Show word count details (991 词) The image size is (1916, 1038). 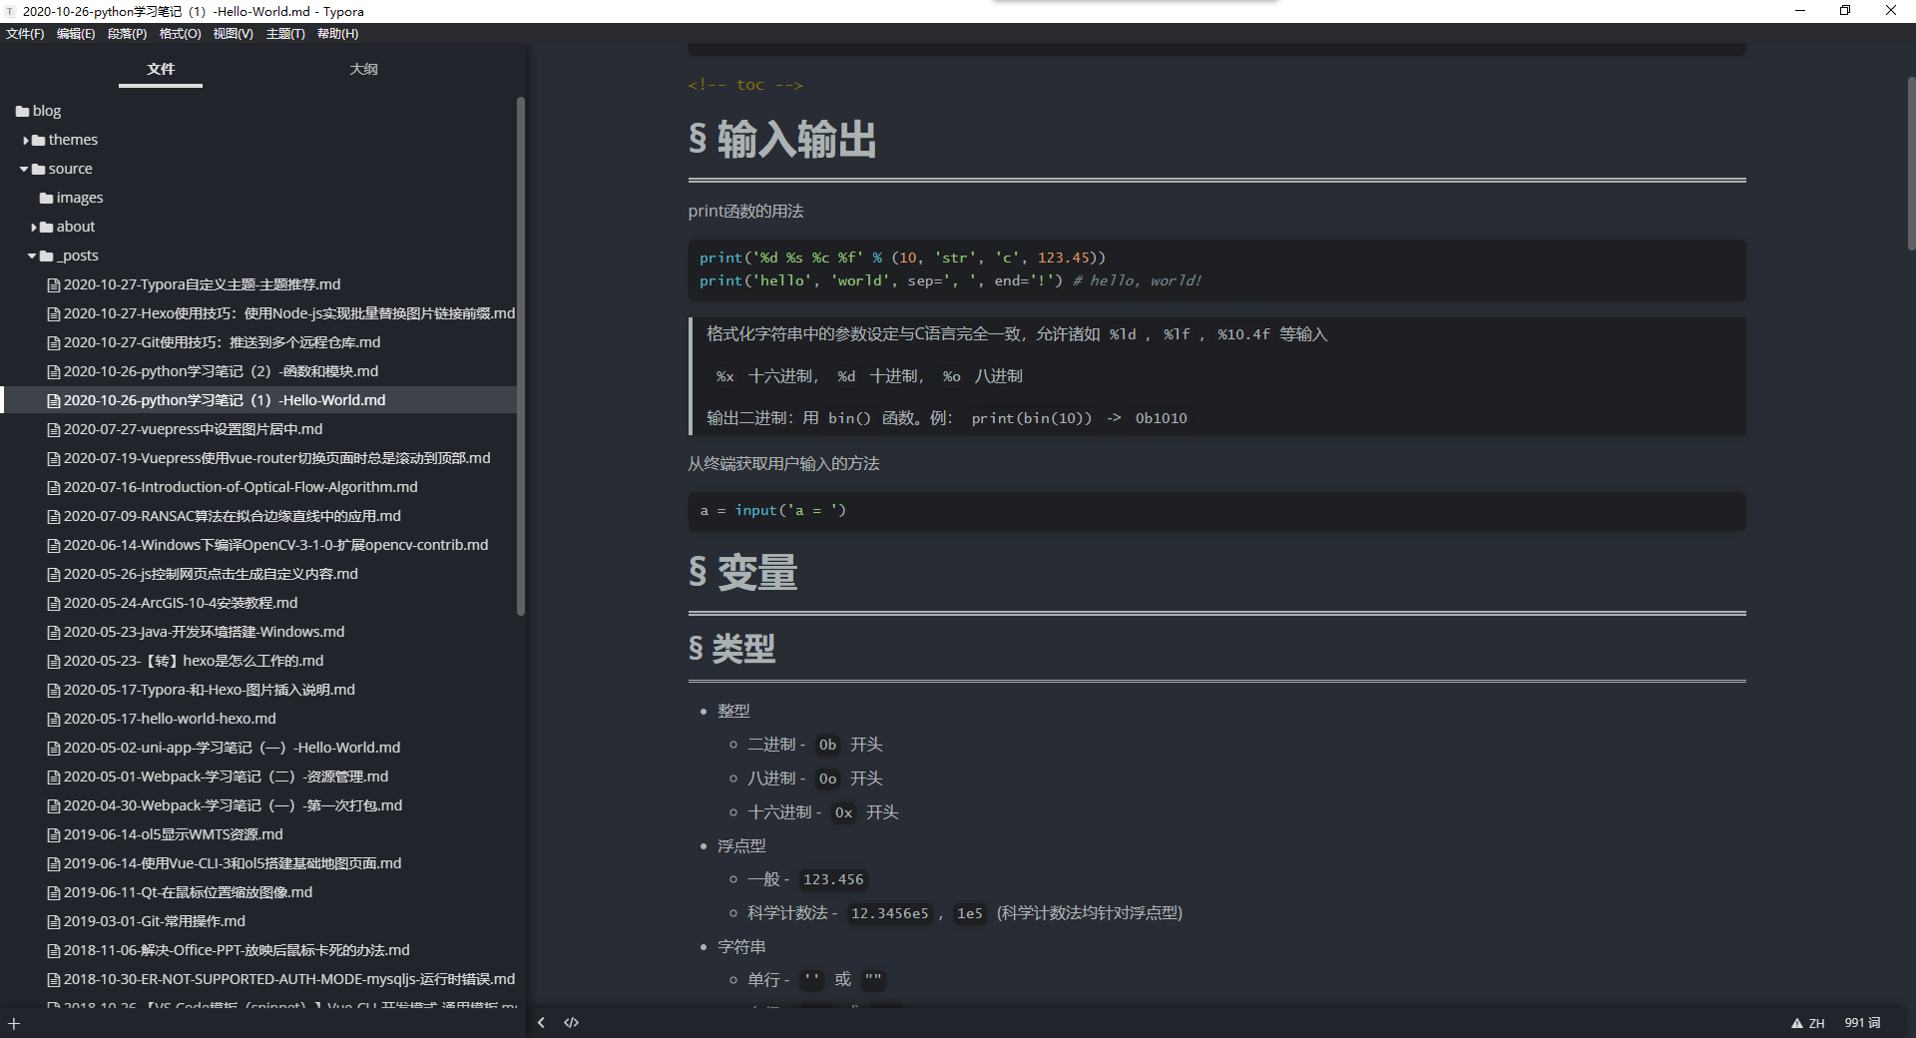tap(1861, 1023)
